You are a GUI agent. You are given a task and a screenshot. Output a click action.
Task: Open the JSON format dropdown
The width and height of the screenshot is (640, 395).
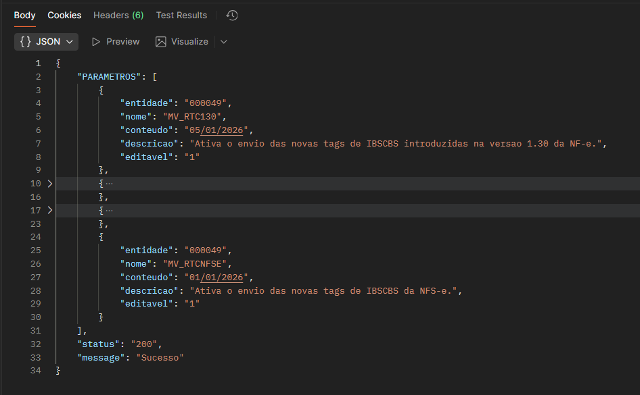[46, 42]
